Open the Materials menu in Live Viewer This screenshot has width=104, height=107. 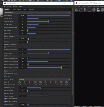(x=96, y=6)
